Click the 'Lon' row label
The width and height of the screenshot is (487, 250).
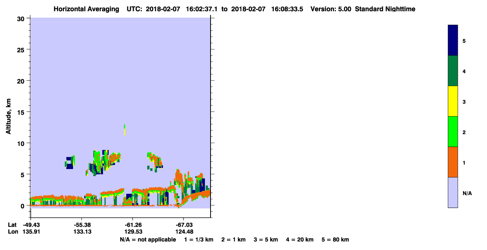click(12, 232)
